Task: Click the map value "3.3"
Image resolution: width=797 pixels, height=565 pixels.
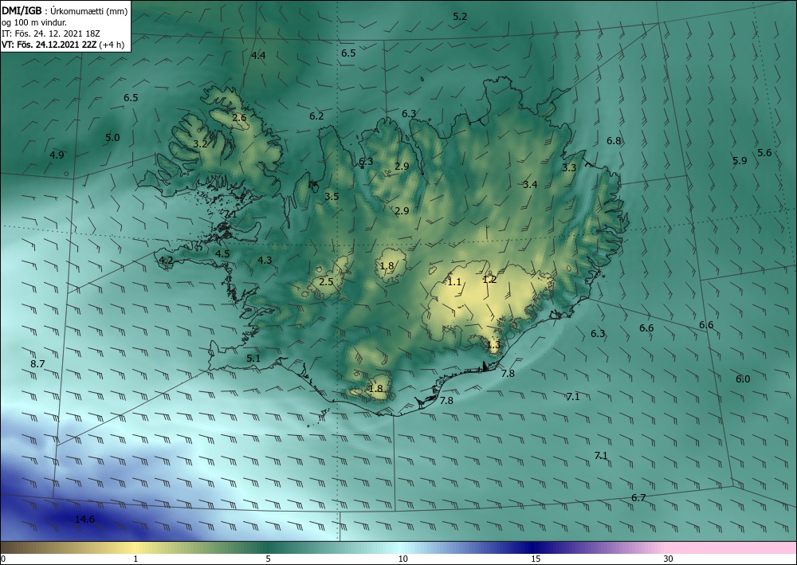Action: [569, 167]
